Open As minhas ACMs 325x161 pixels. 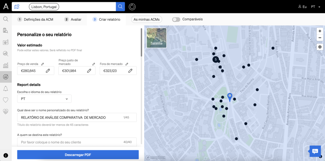click(x=147, y=19)
